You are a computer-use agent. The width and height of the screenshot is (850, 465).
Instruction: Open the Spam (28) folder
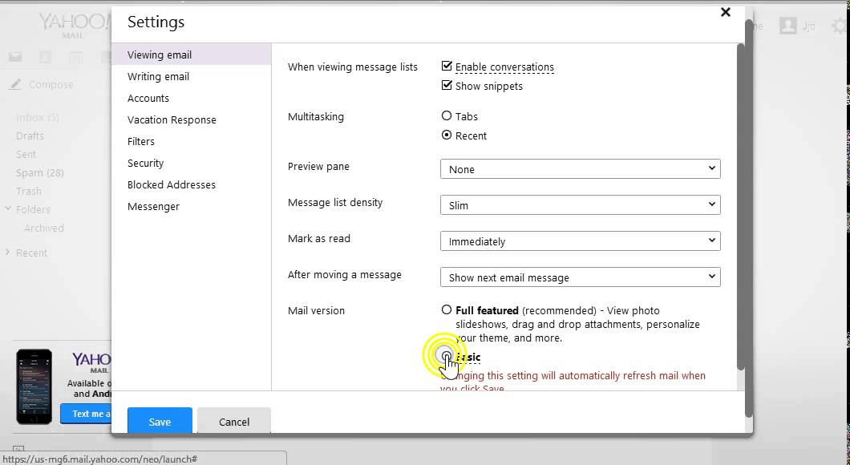(x=40, y=172)
